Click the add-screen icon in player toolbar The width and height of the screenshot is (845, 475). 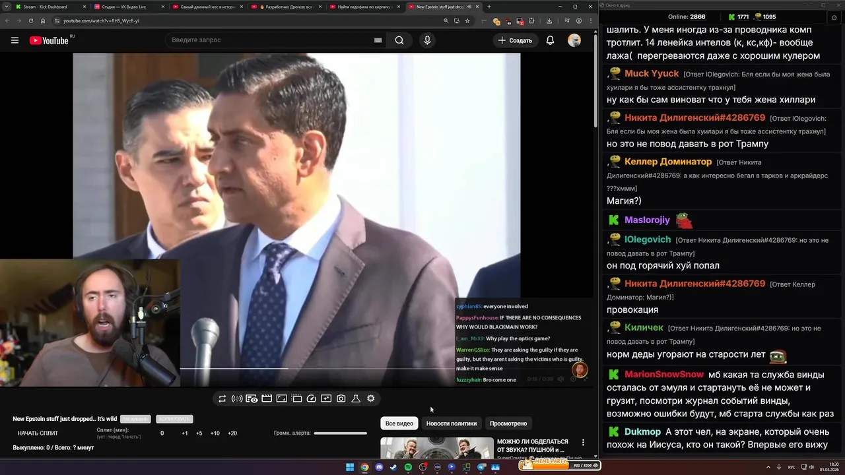(x=326, y=398)
